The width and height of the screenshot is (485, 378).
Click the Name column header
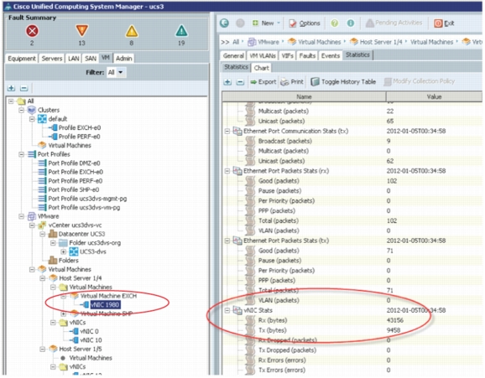click(x=304, y=96)
